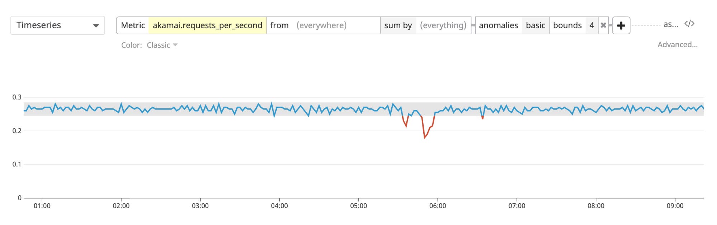The height and width of the screenshot is (225, 717).
Task: Click the yellow highlighted metric name
Action: 207,25
